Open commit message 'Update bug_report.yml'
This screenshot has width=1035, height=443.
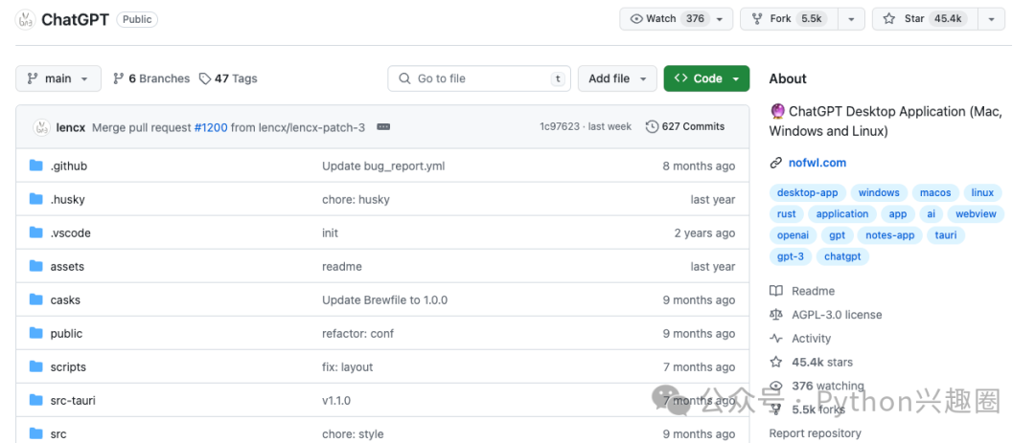point(383,166)
